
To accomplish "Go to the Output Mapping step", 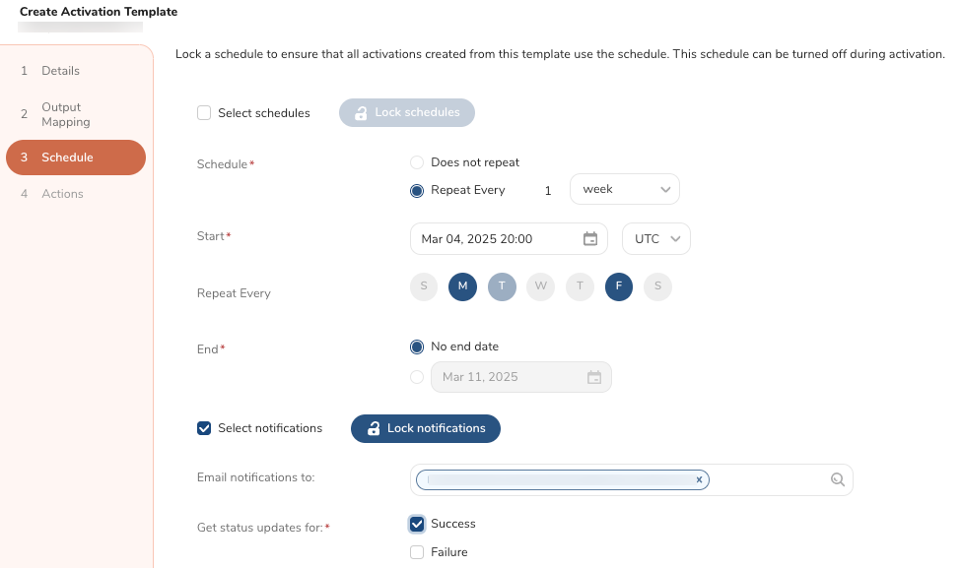I will (x=65, y=114).
